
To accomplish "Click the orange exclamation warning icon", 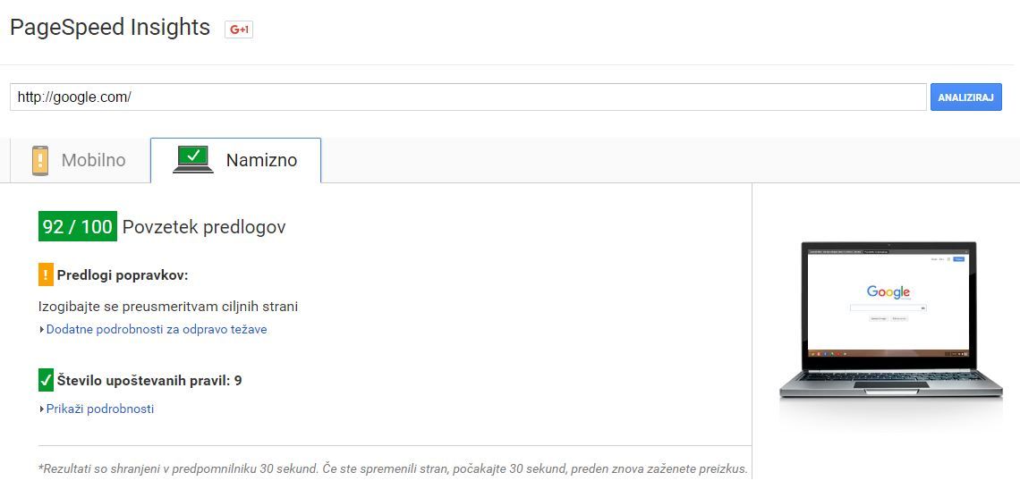I will (46, 274).
